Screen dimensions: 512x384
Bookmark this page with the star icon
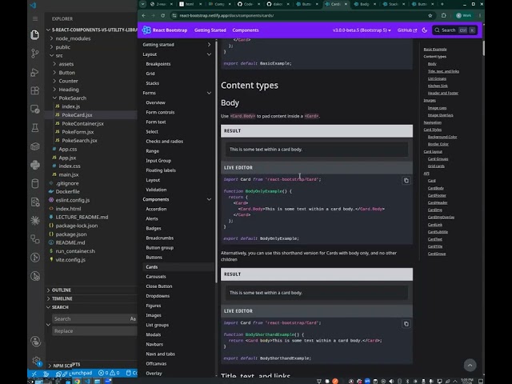pos(430,15)
